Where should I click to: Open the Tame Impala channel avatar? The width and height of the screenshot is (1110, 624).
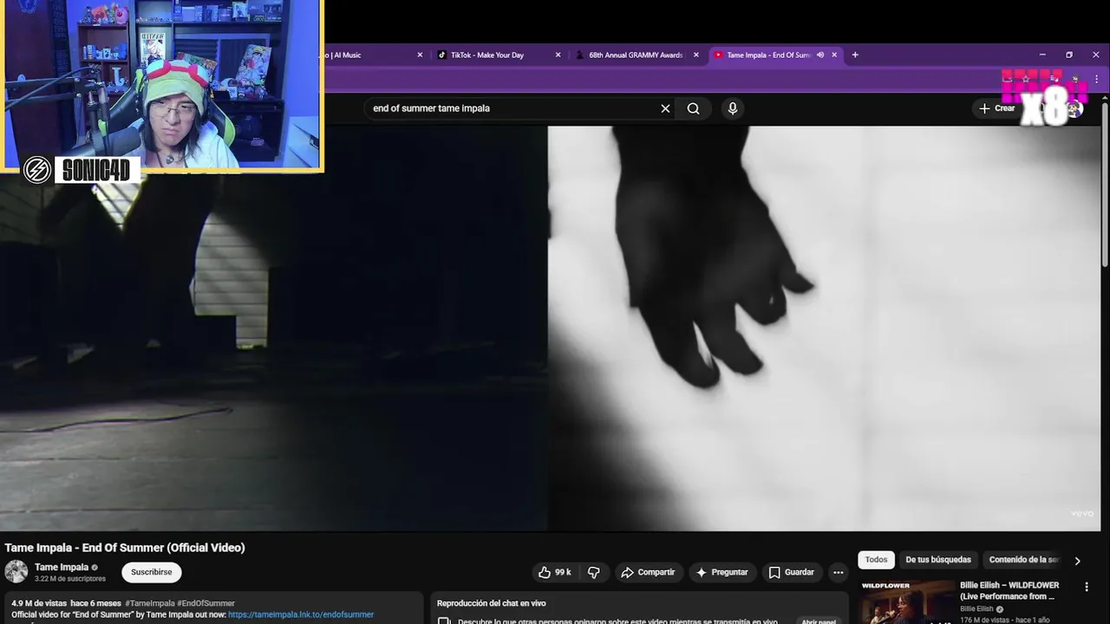(x=16, y=572)
